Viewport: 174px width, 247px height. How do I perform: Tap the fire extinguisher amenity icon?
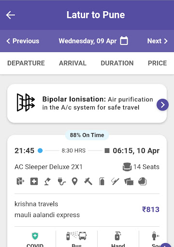click(102, 181)
